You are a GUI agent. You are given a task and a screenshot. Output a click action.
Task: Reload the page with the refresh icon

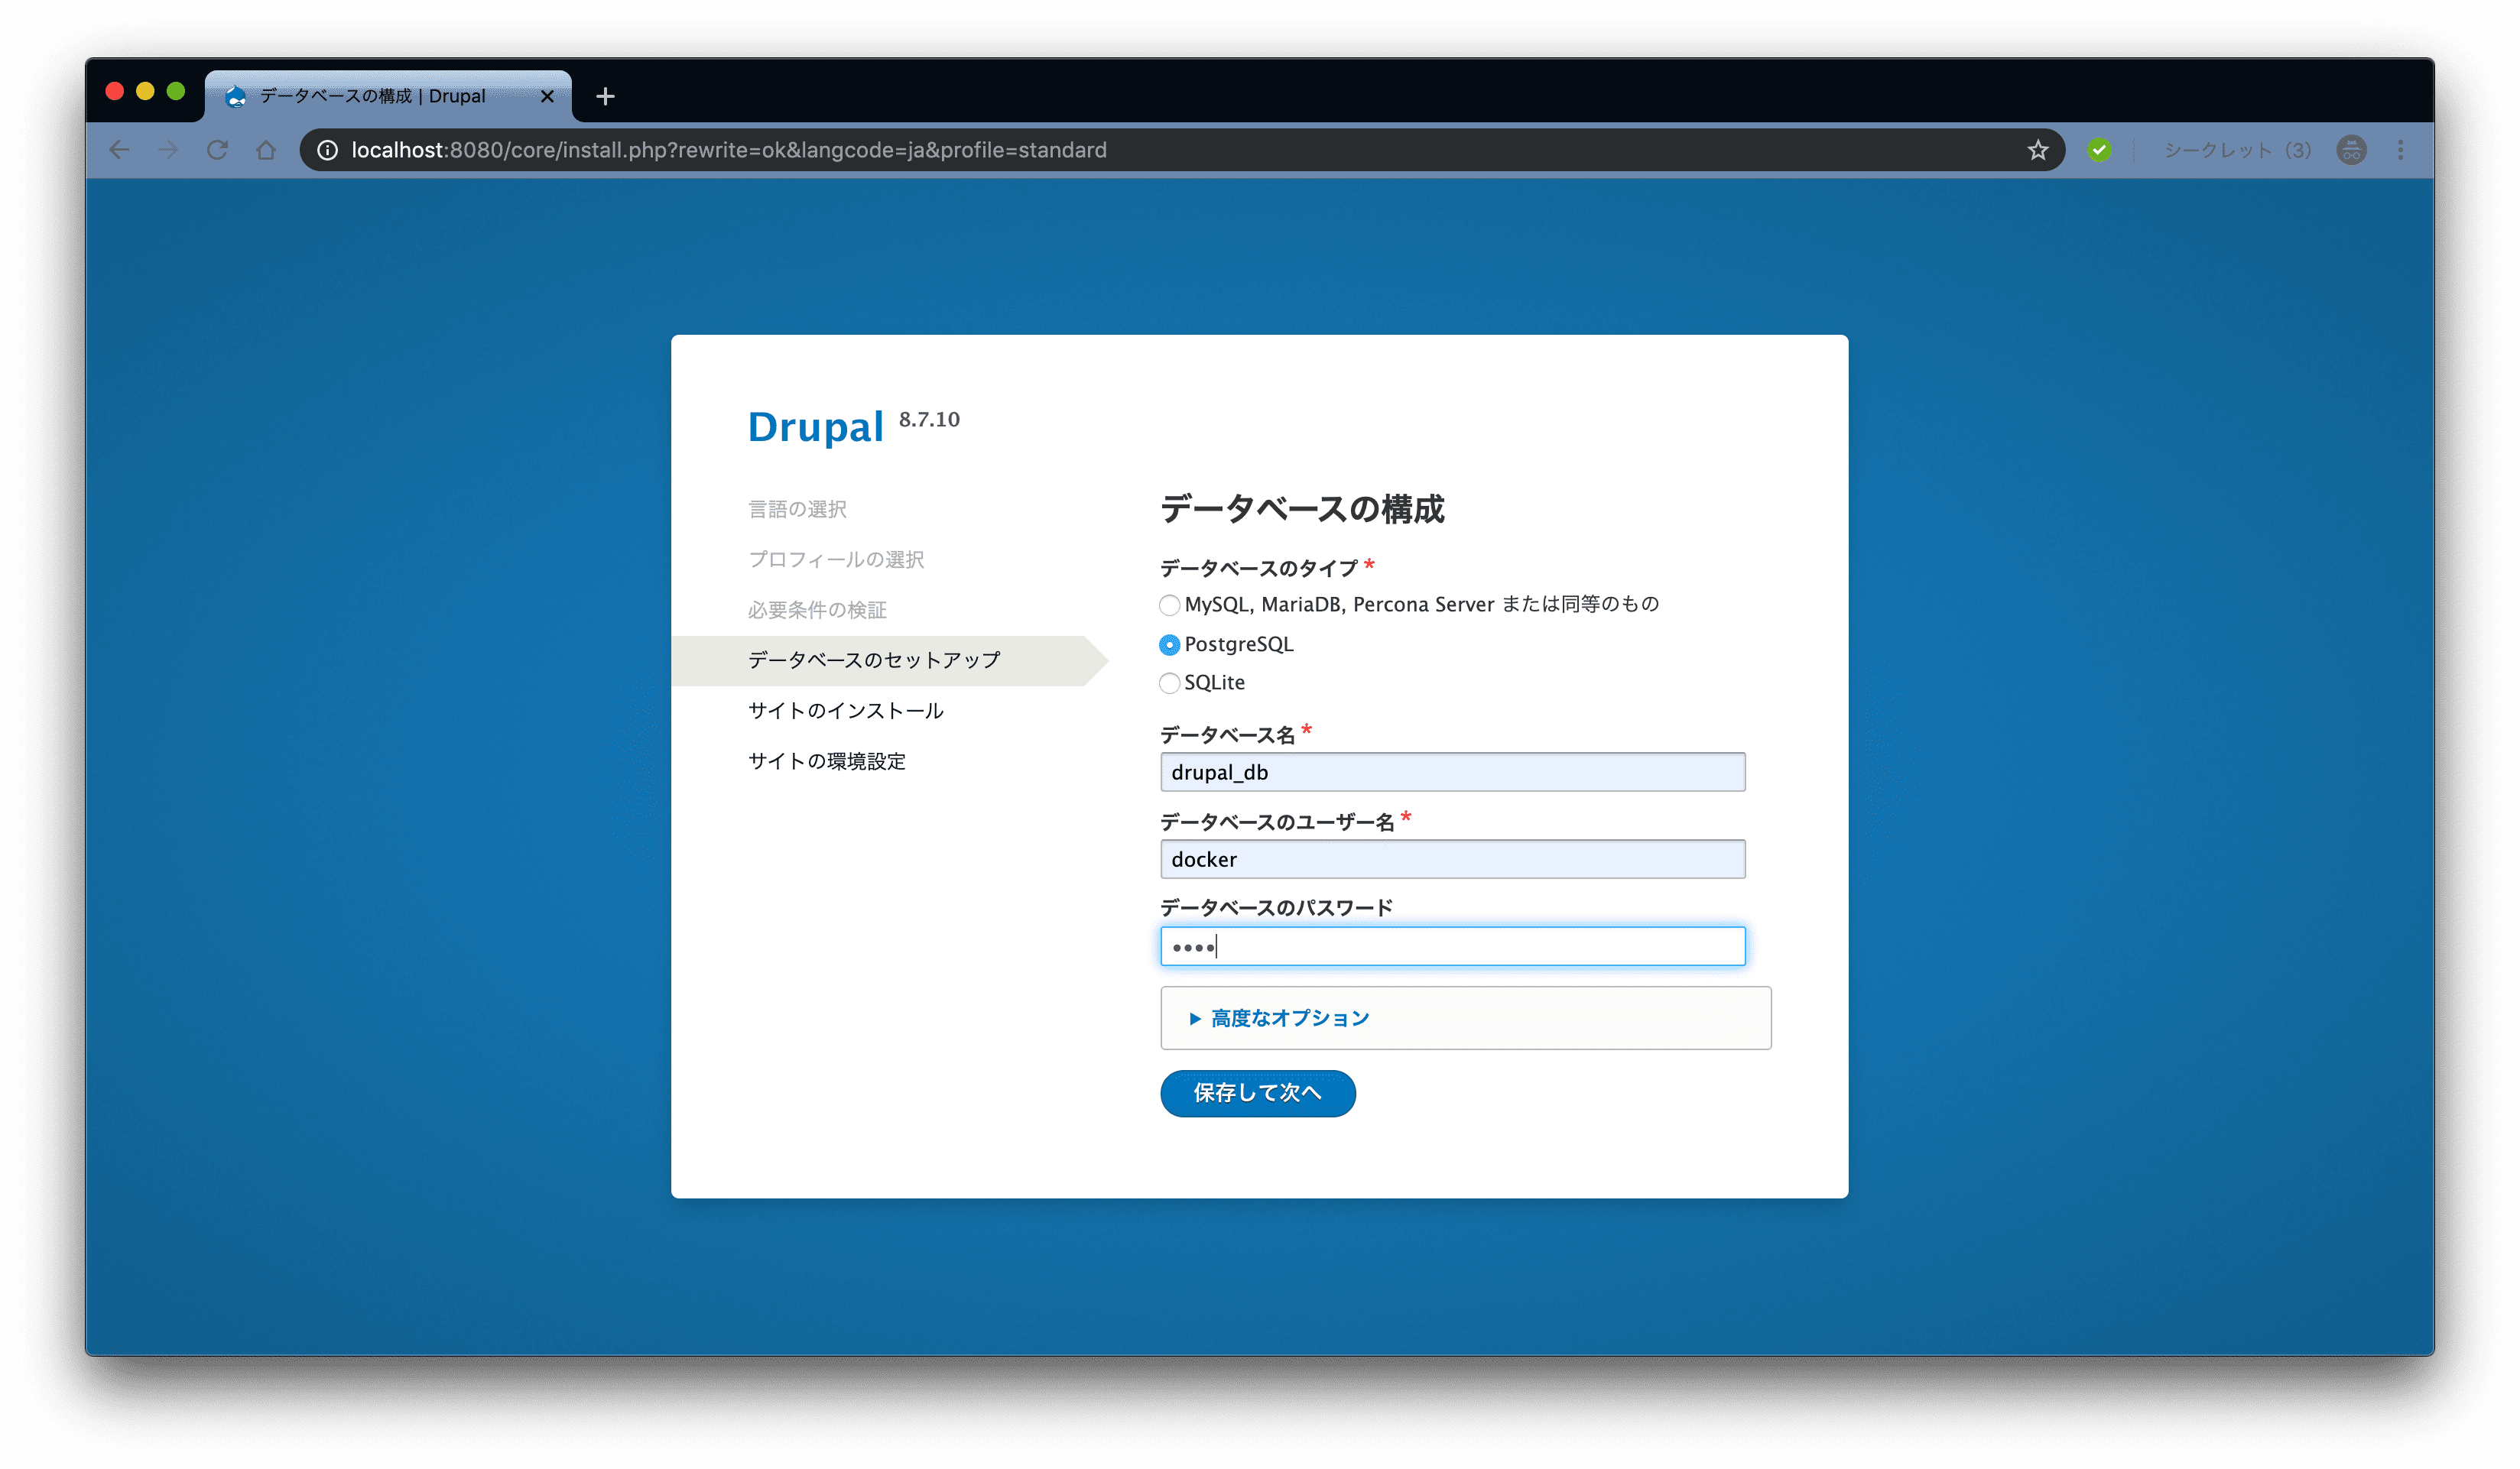(217, 150)
